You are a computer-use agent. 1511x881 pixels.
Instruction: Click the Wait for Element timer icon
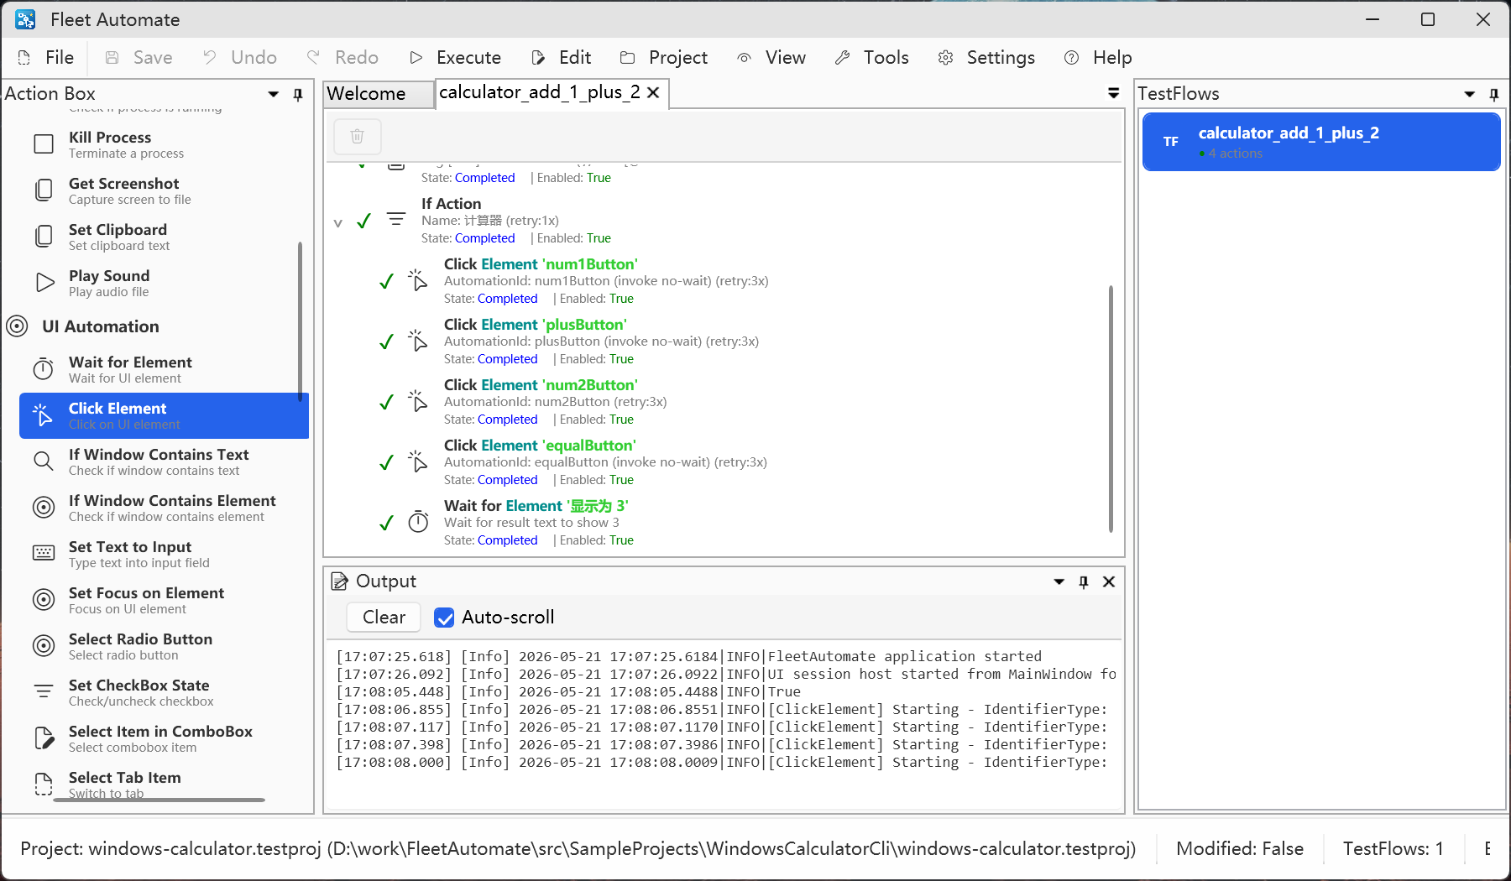click(44, 369)
